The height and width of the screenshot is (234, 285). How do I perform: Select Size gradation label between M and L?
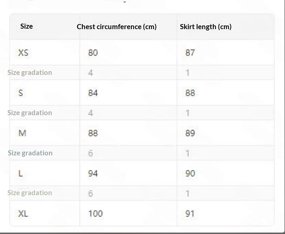click(x=30, y=153)
